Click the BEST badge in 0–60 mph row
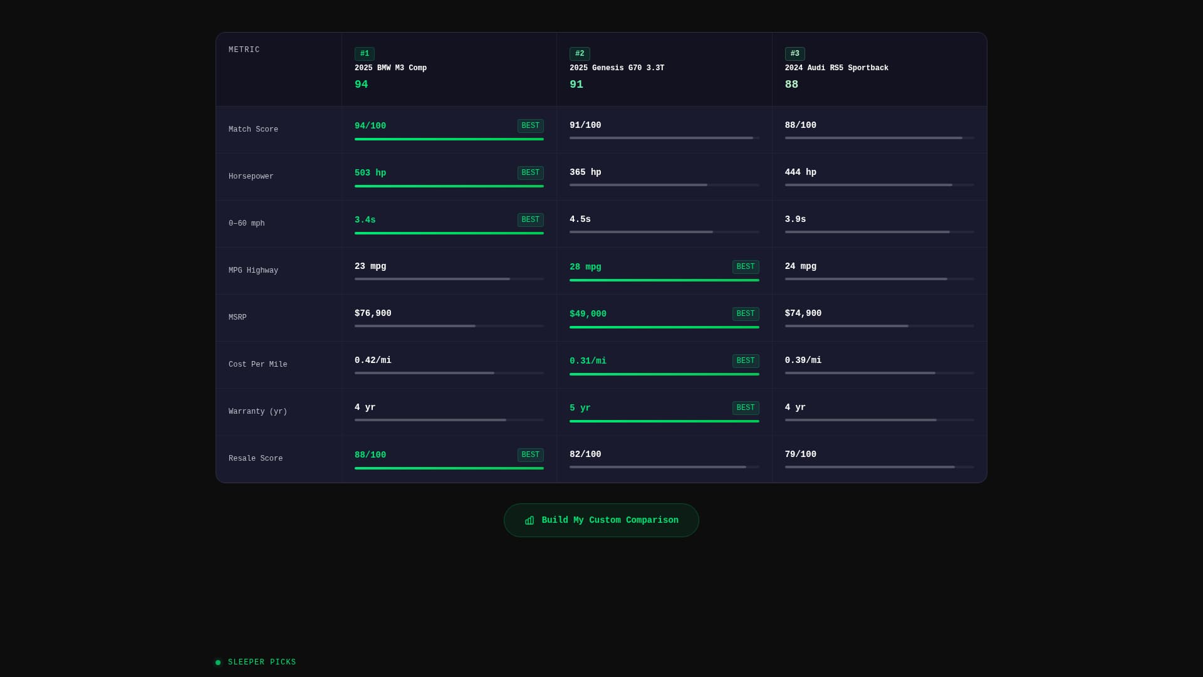Image resolution: width=1203 pixels, height=677 pixels. coord(530,220)
